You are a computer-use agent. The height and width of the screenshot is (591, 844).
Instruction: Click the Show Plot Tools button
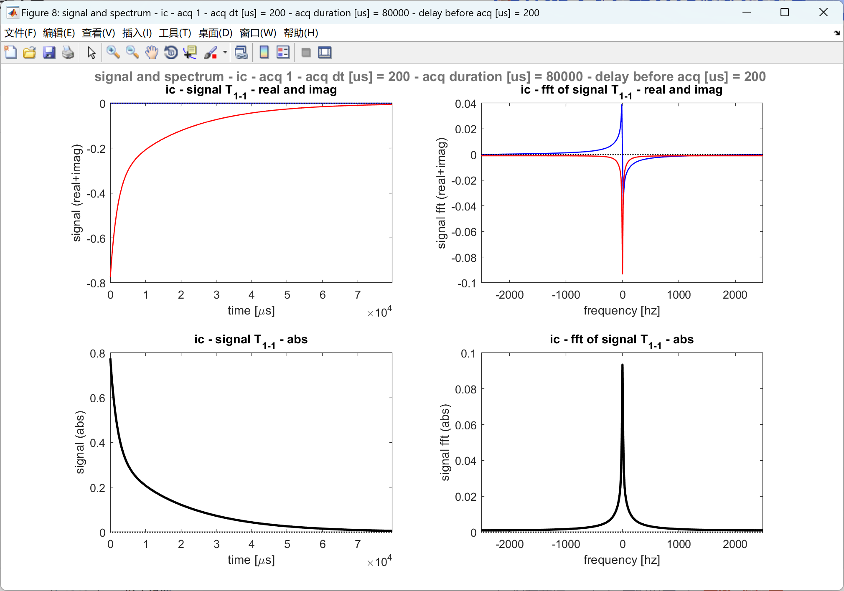[325, 53]
